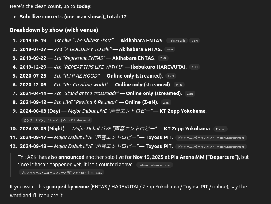The height and width of the screenshot is (204, 271).
Task: Open Victor Entertainment source for 2024-09-18 show
Action: point(211,147)
